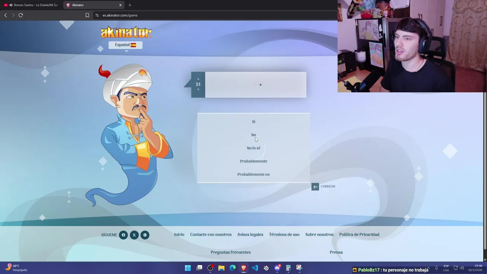
Task: Click question number 51 badge
Action: [198, 84]
